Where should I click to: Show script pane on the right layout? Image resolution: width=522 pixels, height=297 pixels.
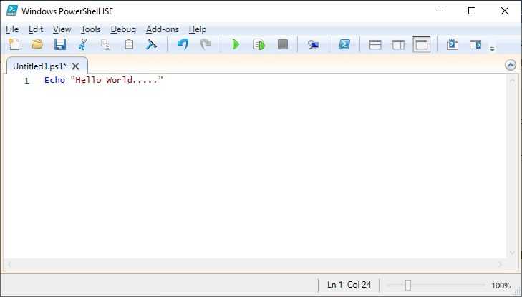(399, 44)
